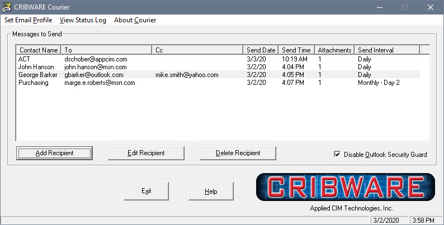444x225 pixels.
Task: Click gbarker@outlook.com email address
Action: point(94,75)
